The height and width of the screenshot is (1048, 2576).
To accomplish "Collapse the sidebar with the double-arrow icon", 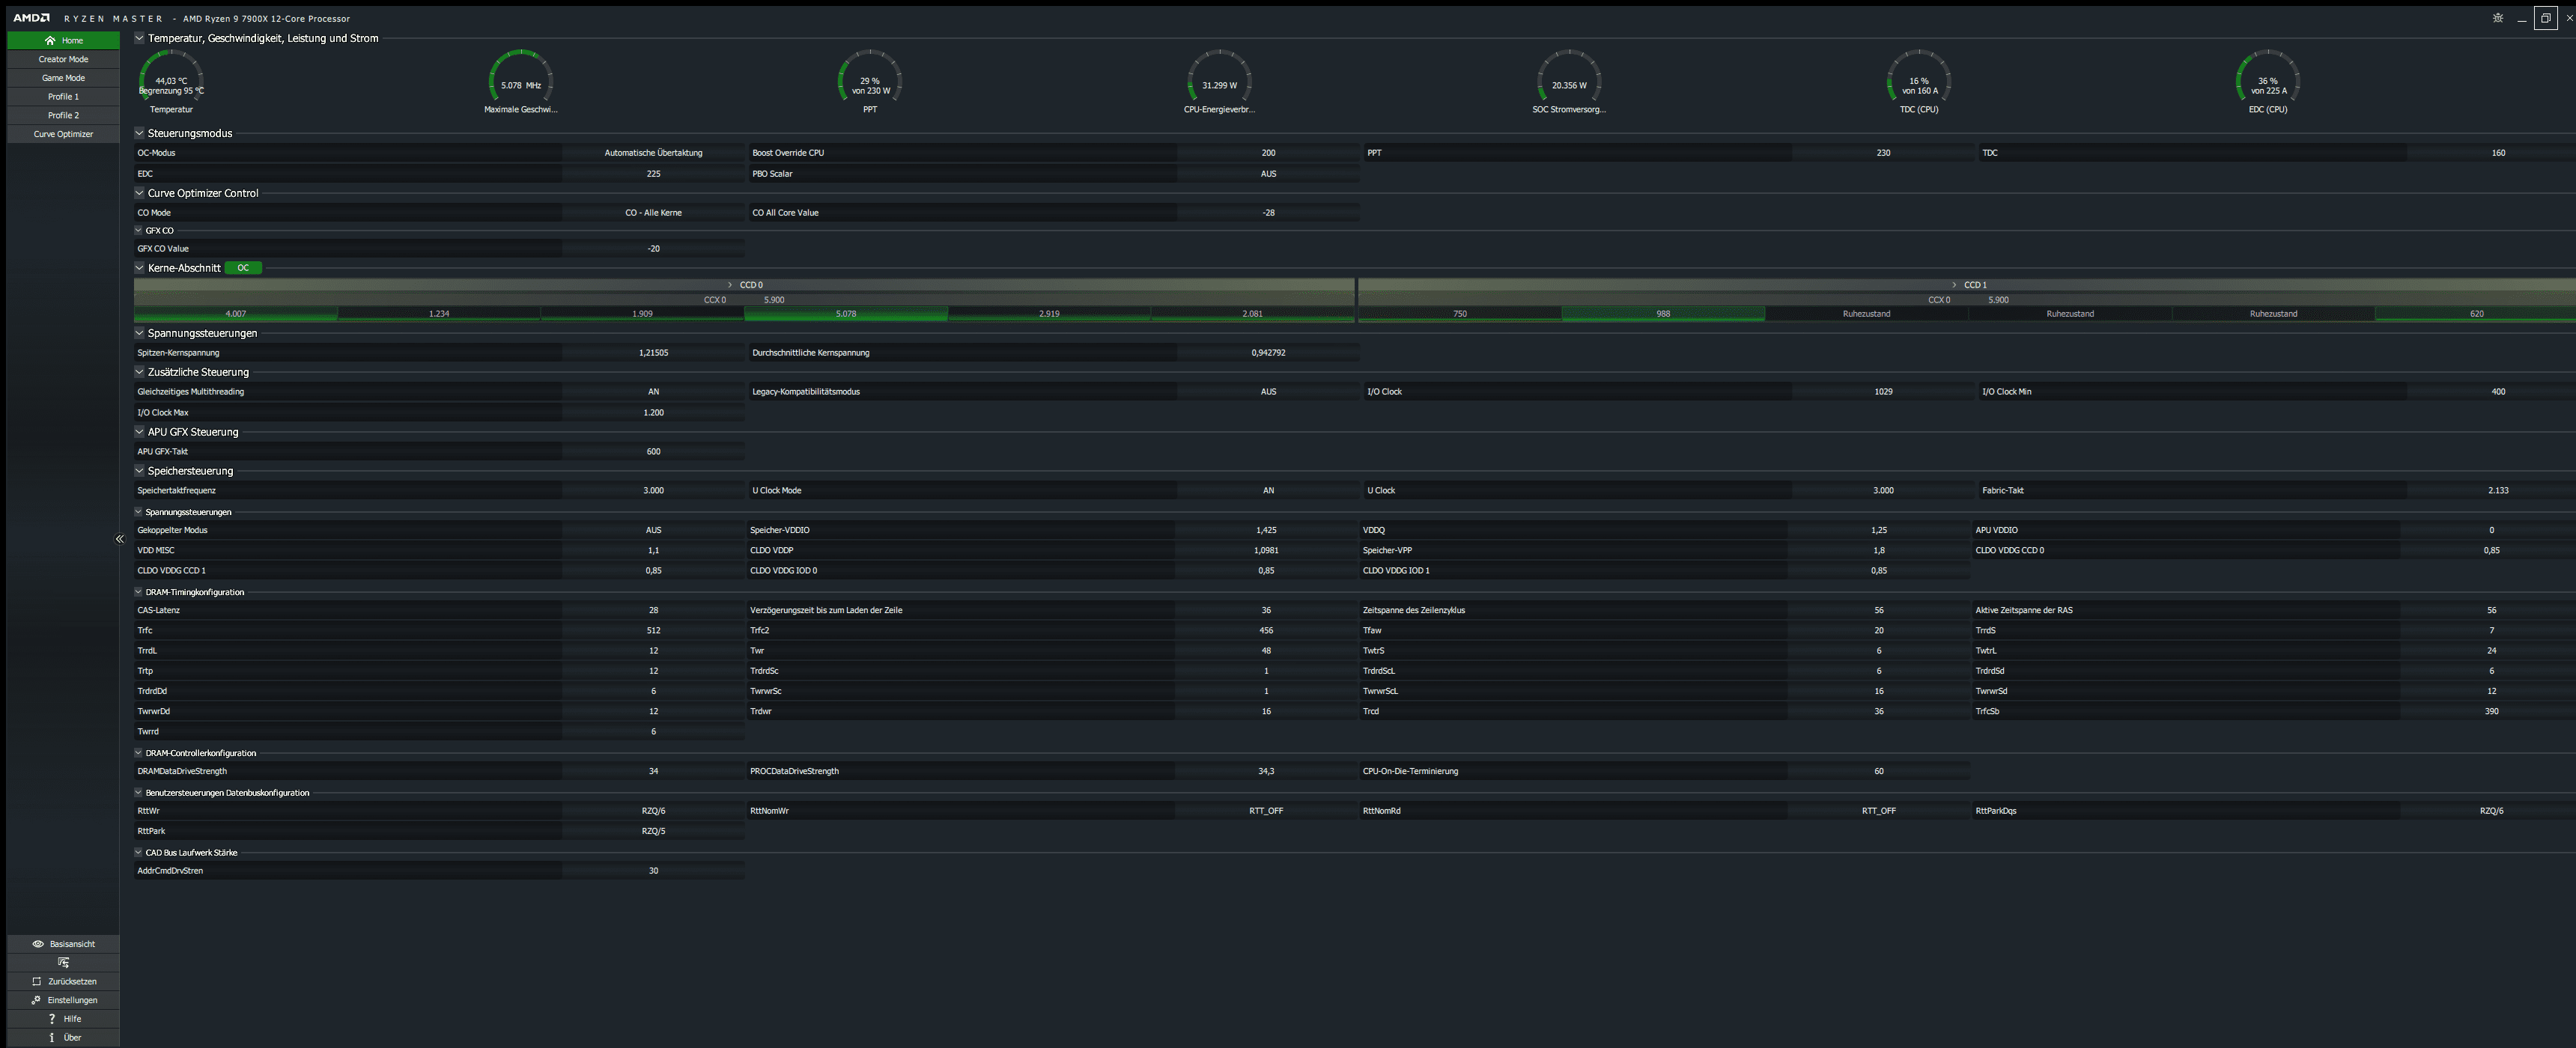I will 119,539.
